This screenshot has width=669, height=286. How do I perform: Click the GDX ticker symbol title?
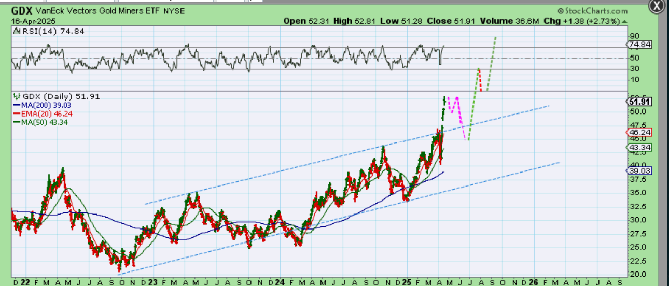click(22, 11)
